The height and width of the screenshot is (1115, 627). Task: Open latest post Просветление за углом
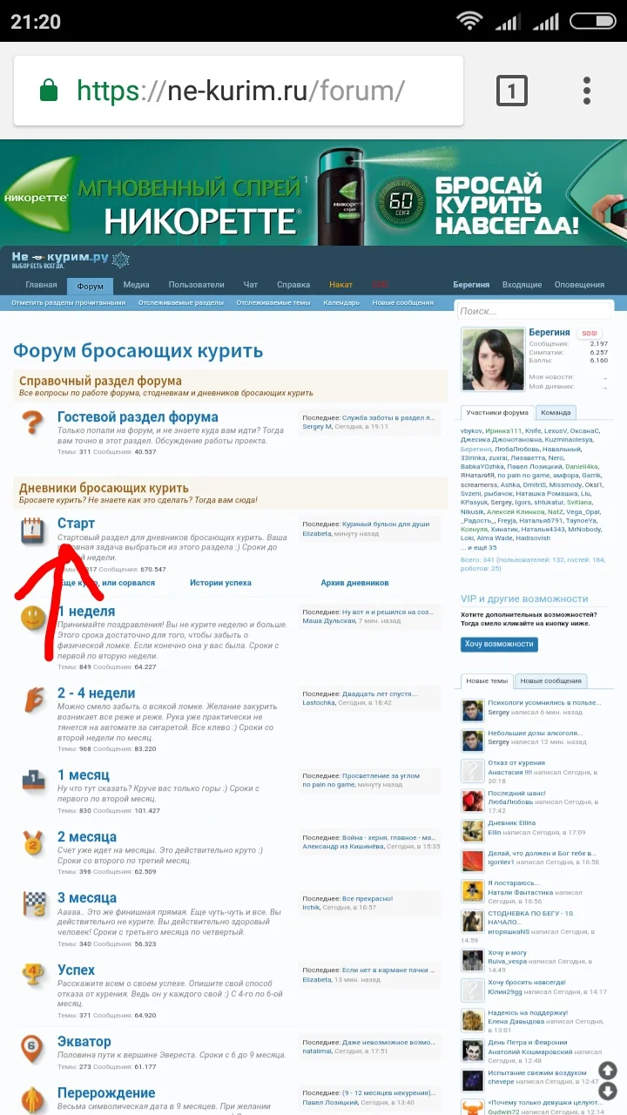click(381, 775)
